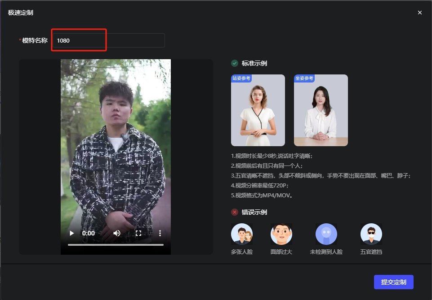Click the 多张人脸 multiple faces error icon
Image resolution: width=432 pixels, height=300 pixels.
tap(242, 234)
